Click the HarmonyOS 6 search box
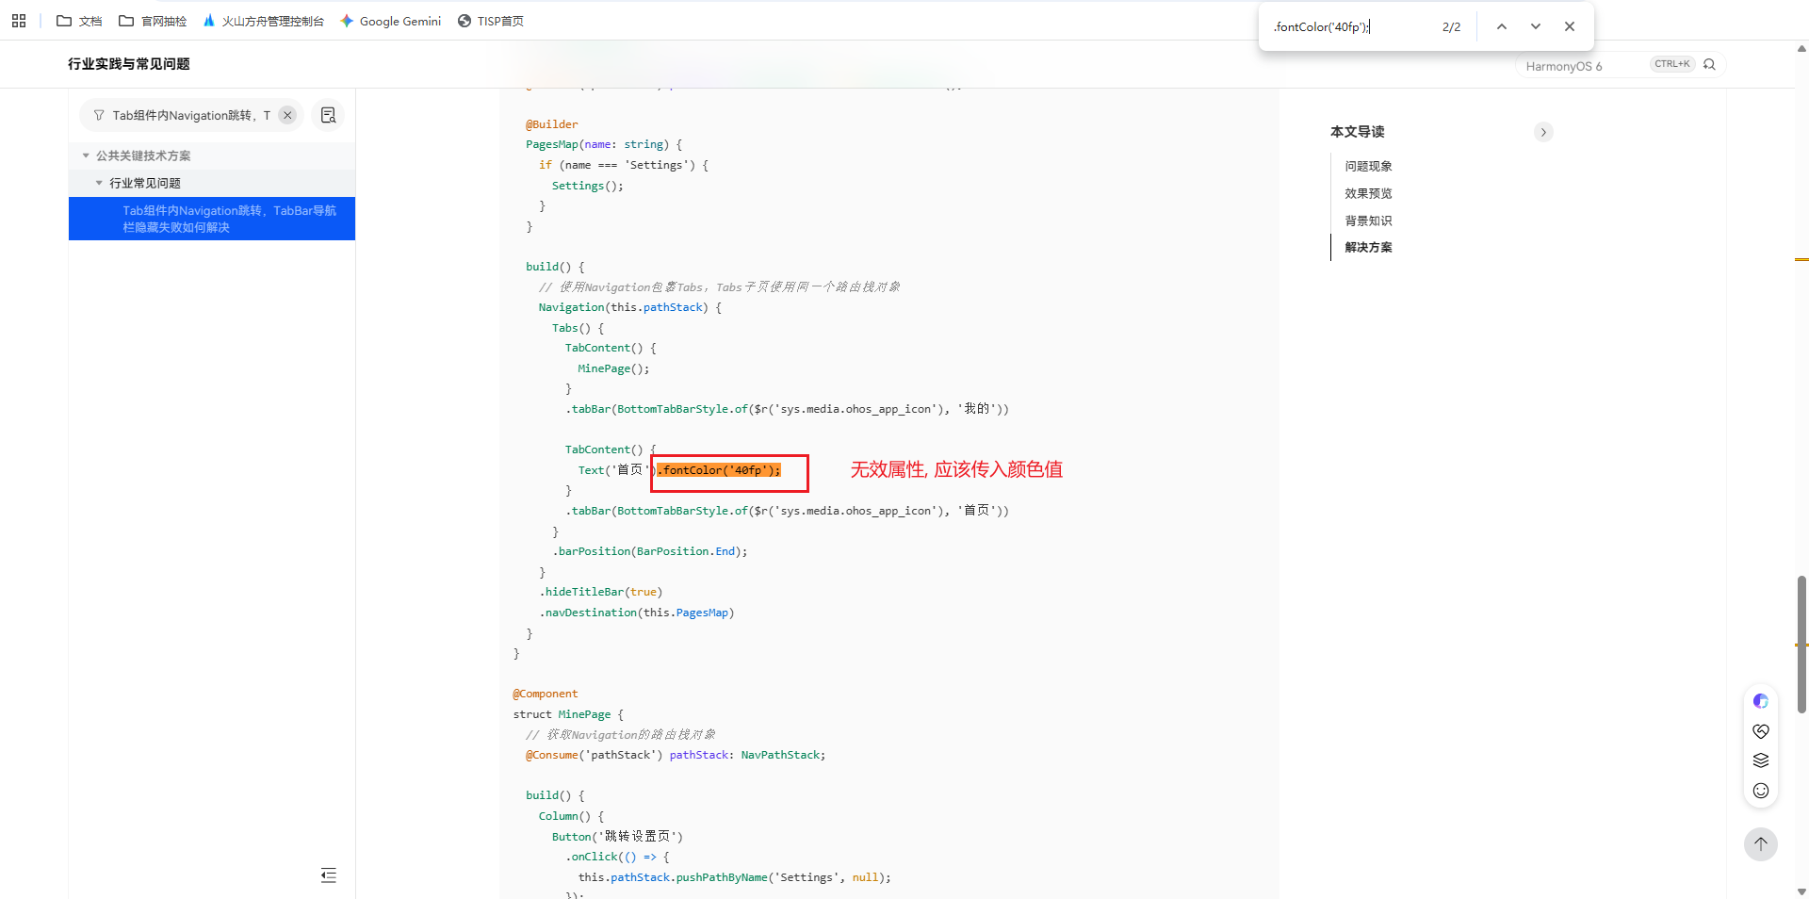This screenshot has width=1809, height=899. point(1621,65)
